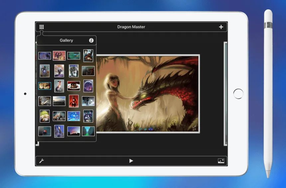Viewport: 286px width, 188px height.
Task: Select the 'Dragon Master' title text
Action: coord(131,27)
